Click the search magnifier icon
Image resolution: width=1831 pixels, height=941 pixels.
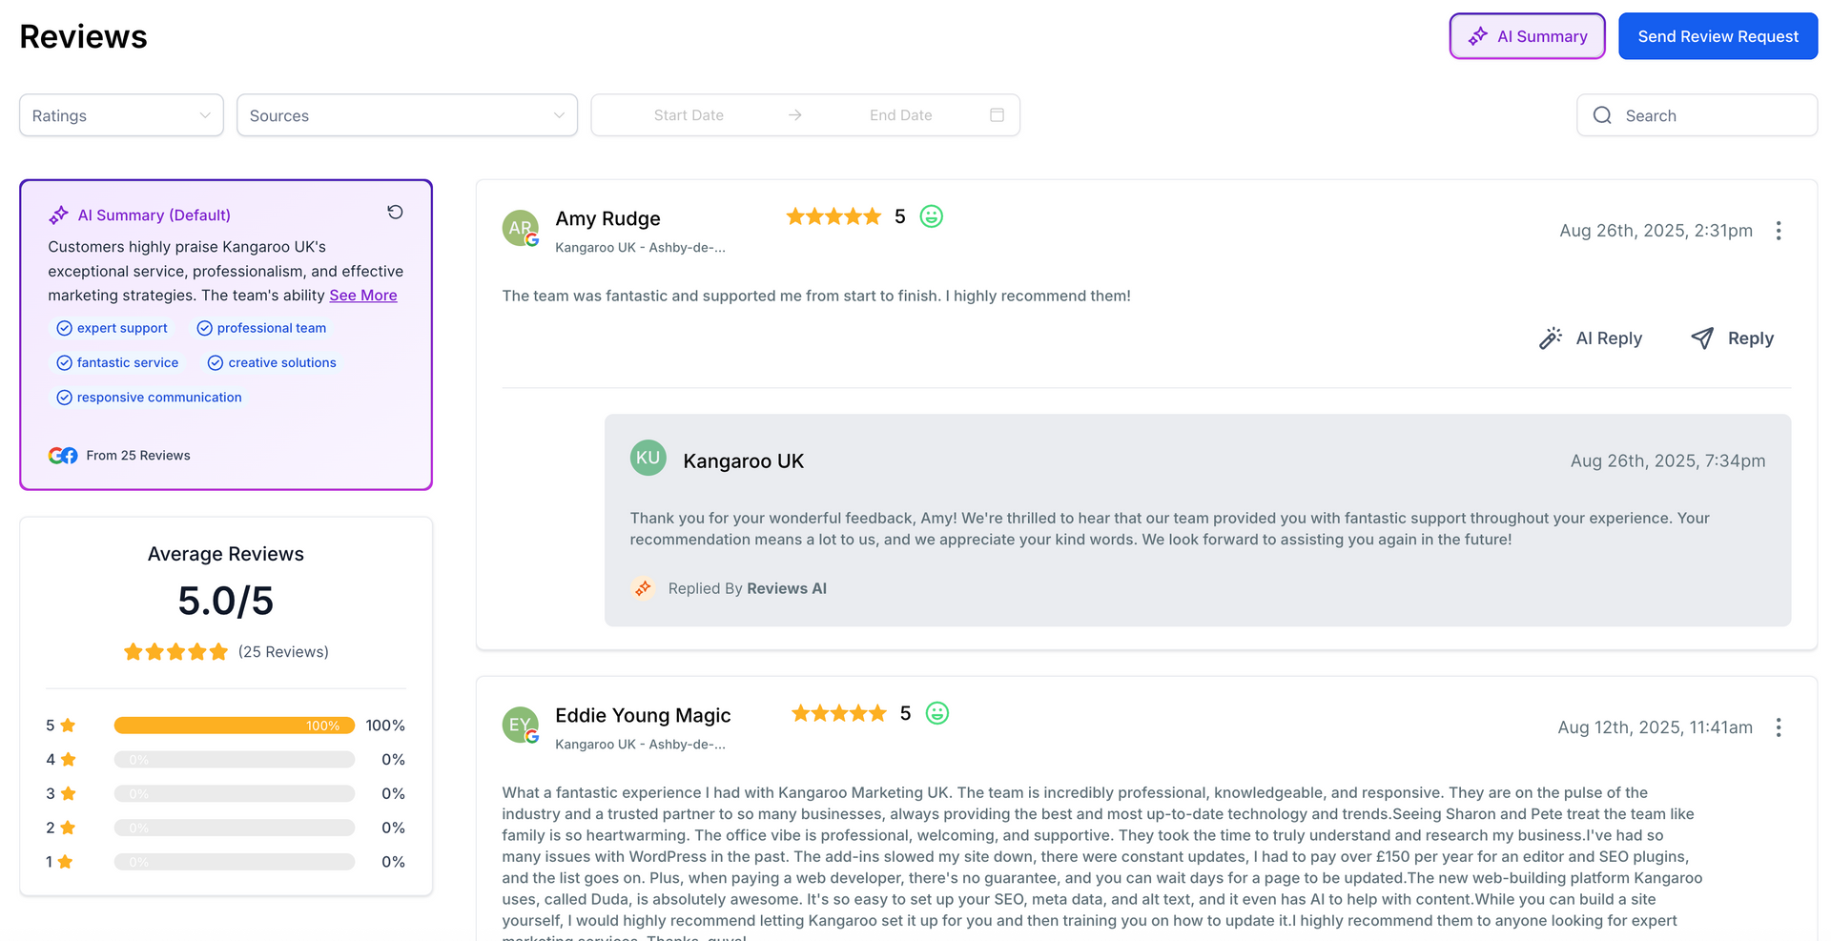(1602, 115)
